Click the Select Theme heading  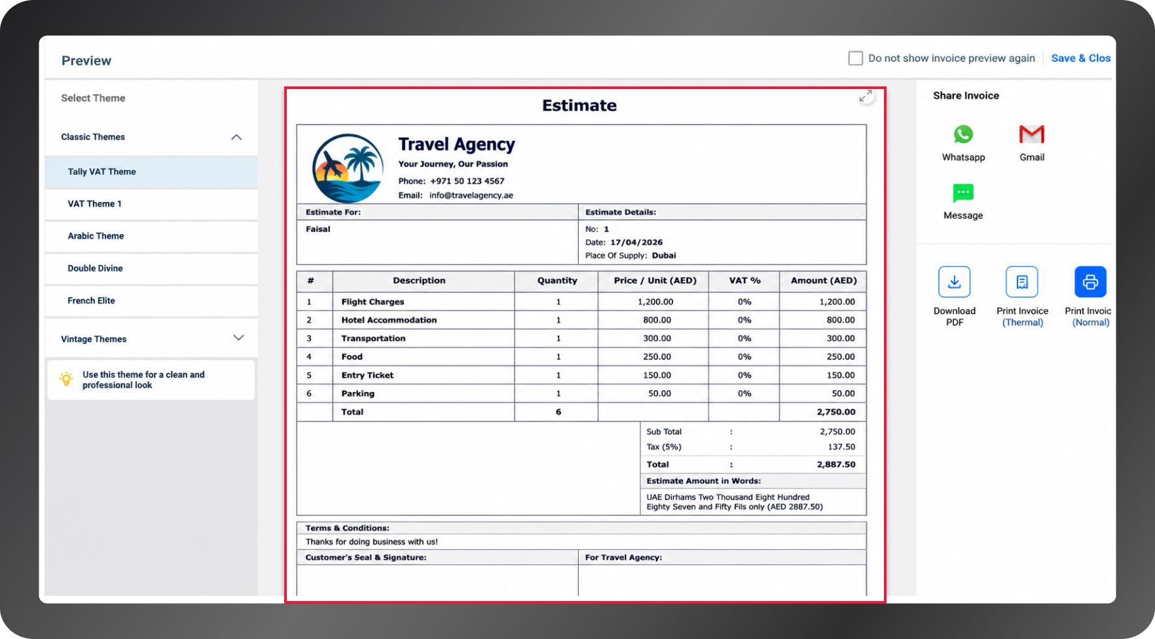click(x=93, y=98)
